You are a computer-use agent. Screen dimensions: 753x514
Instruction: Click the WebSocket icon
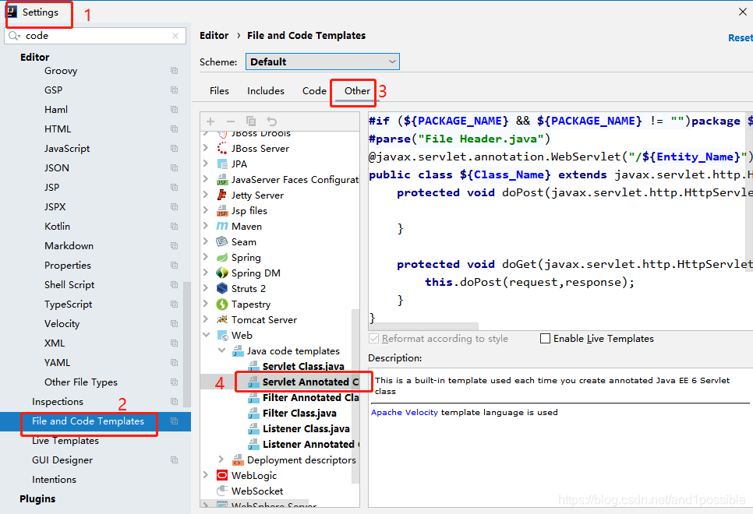click(x=222, y=491)
